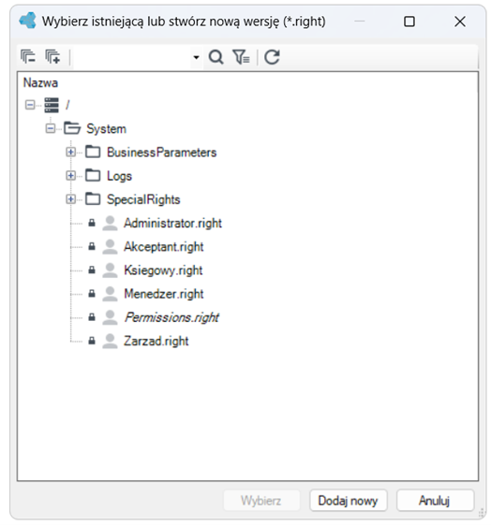Collapse all tree nodes toolbar icon
This screenshot has width=491, height=525.
point(28,56)
